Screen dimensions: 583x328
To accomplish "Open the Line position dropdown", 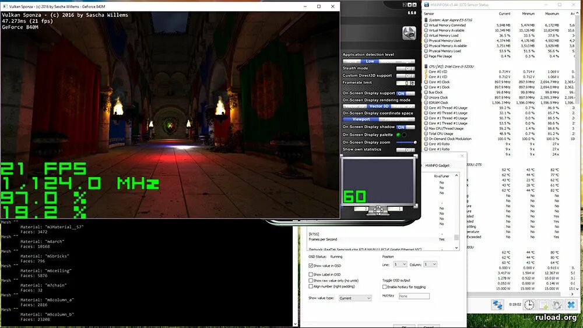I will pos(400,264).
